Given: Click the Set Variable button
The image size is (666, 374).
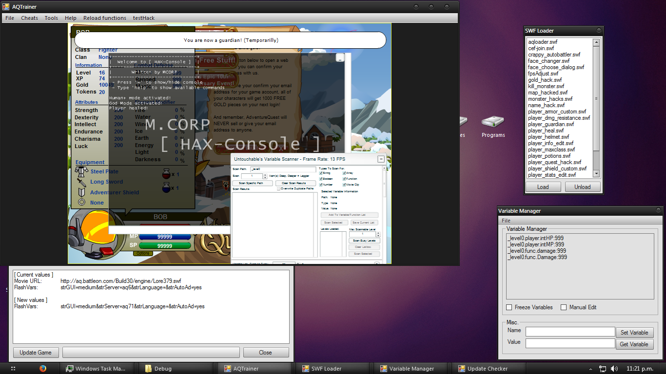Looking at the screenshot, I should coord(634,333).
